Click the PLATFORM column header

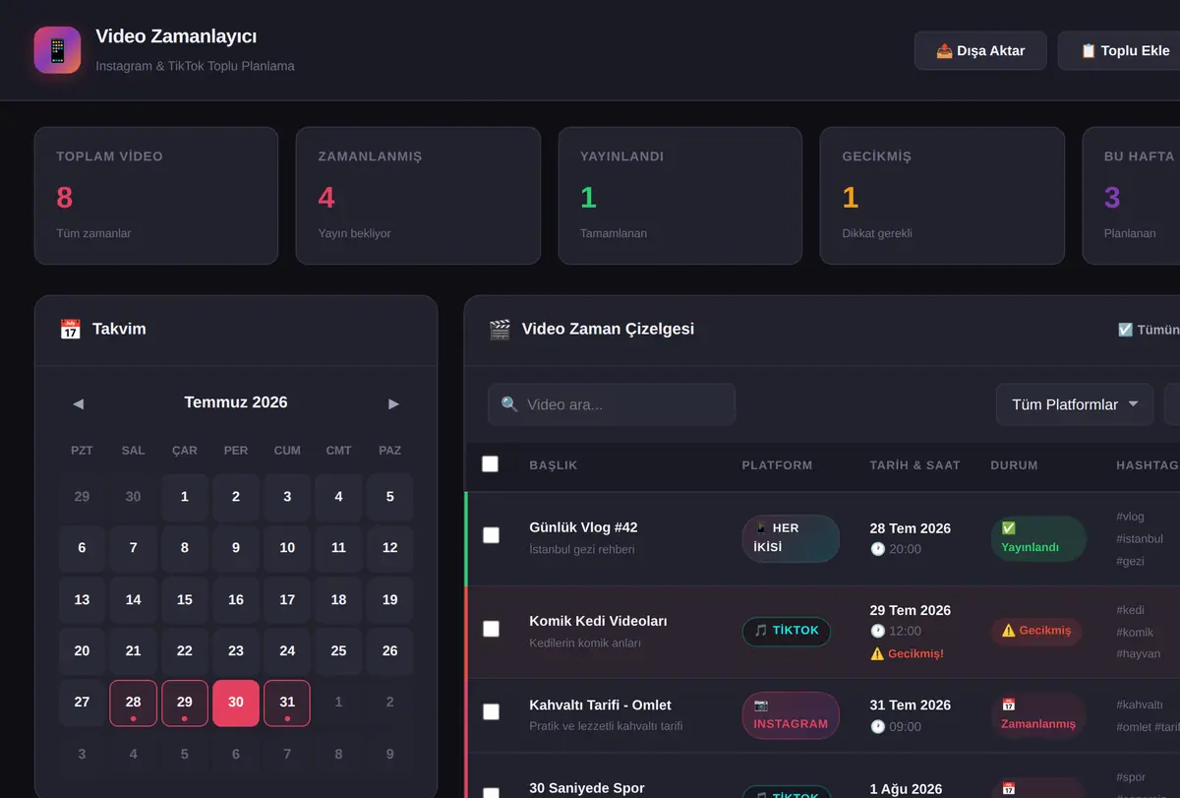click(x=777, y=464)
